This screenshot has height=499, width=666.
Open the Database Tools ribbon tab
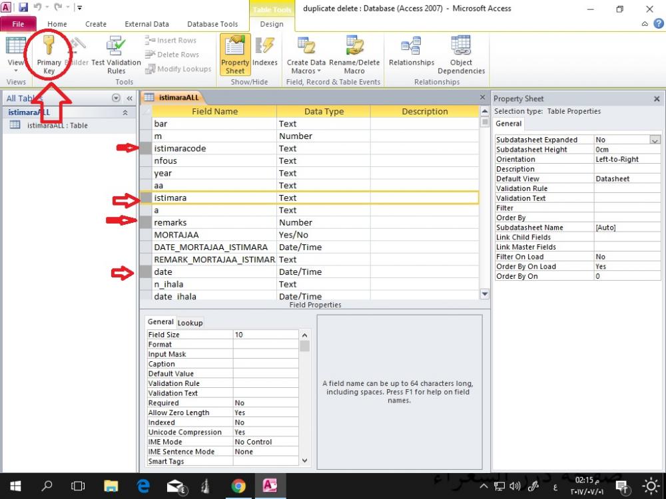pyautogui.click(x=212, y=24)
